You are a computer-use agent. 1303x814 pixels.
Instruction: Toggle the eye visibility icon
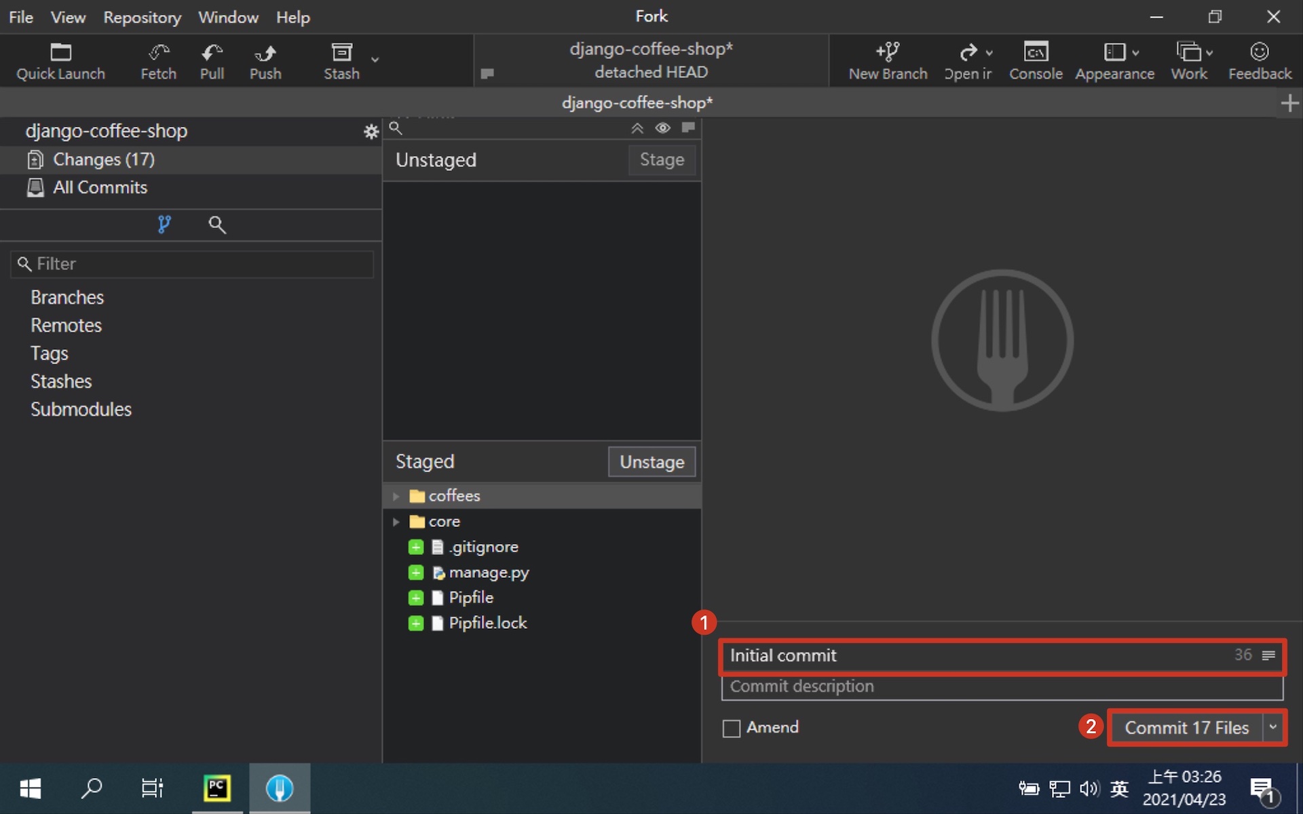click(x=662, y=128)
